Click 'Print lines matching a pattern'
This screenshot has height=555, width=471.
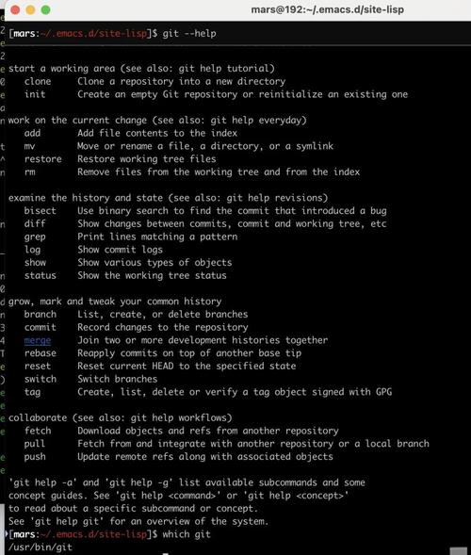click(x=157, y=237)
